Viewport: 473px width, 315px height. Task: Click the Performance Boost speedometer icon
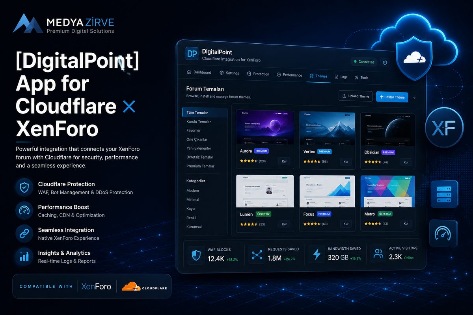pos(24,211)
